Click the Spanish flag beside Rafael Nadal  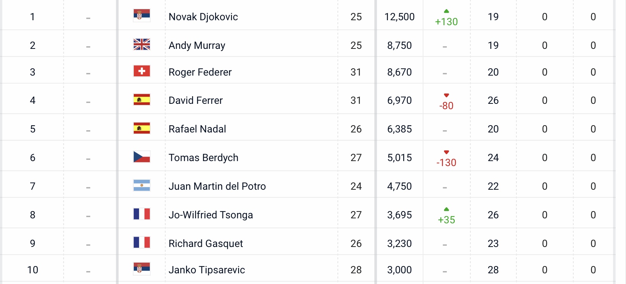pos(142,128)
